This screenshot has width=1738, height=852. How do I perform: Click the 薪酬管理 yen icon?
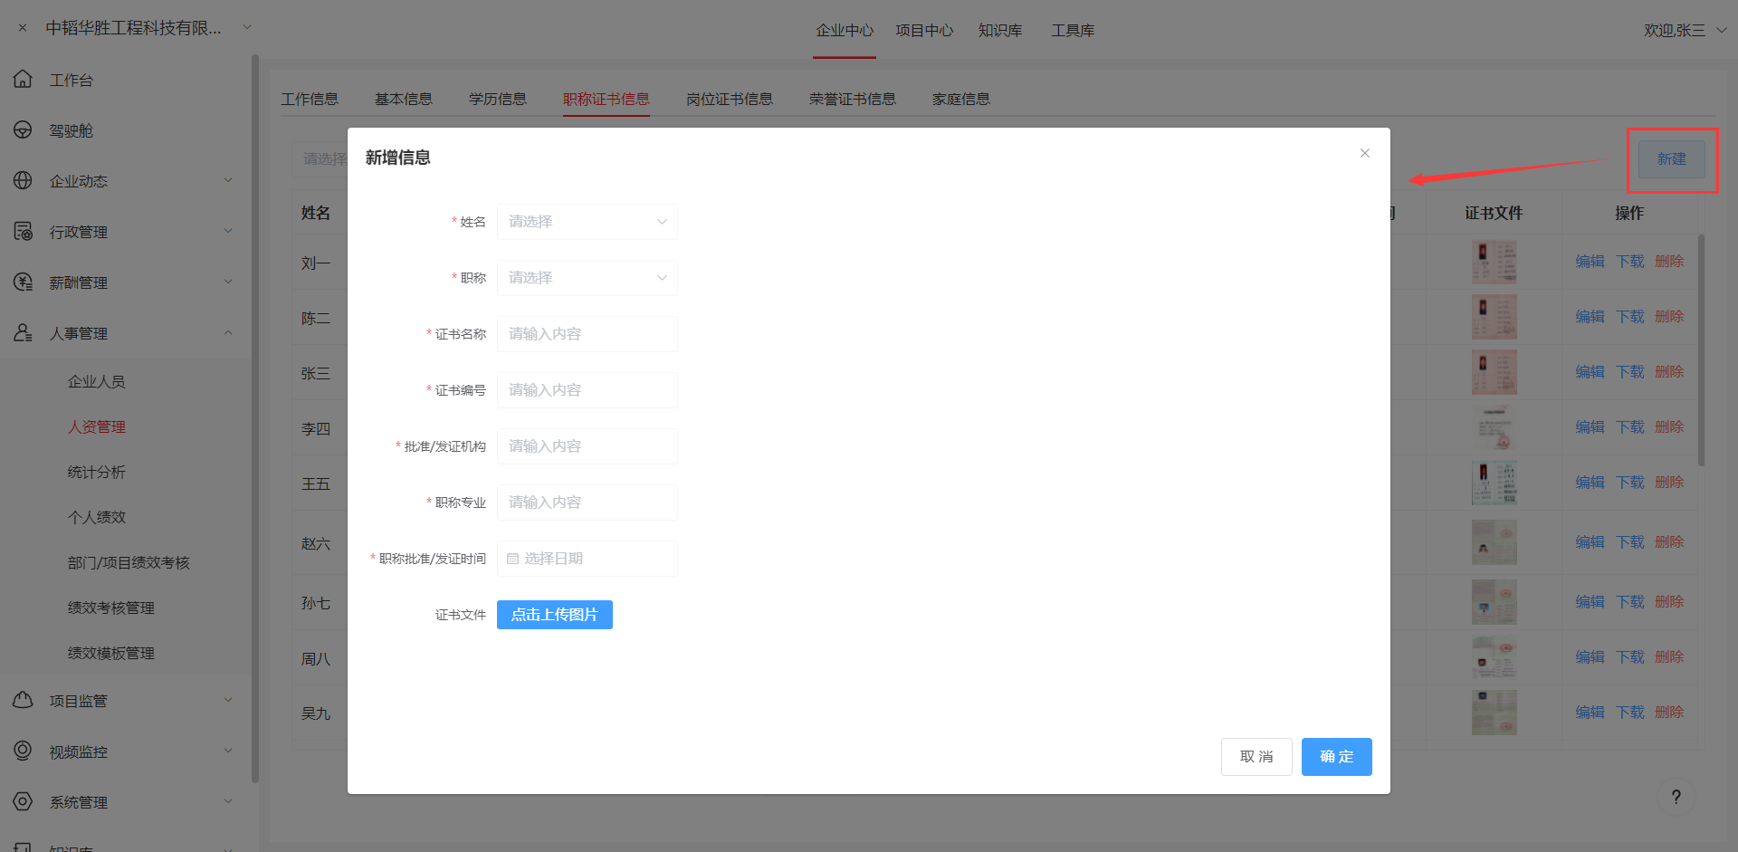[23, 282]
